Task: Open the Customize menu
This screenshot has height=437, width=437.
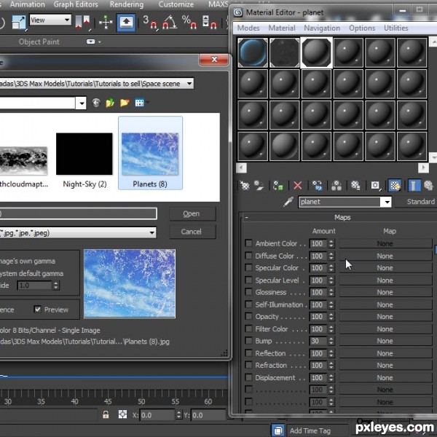Action: 176,4
